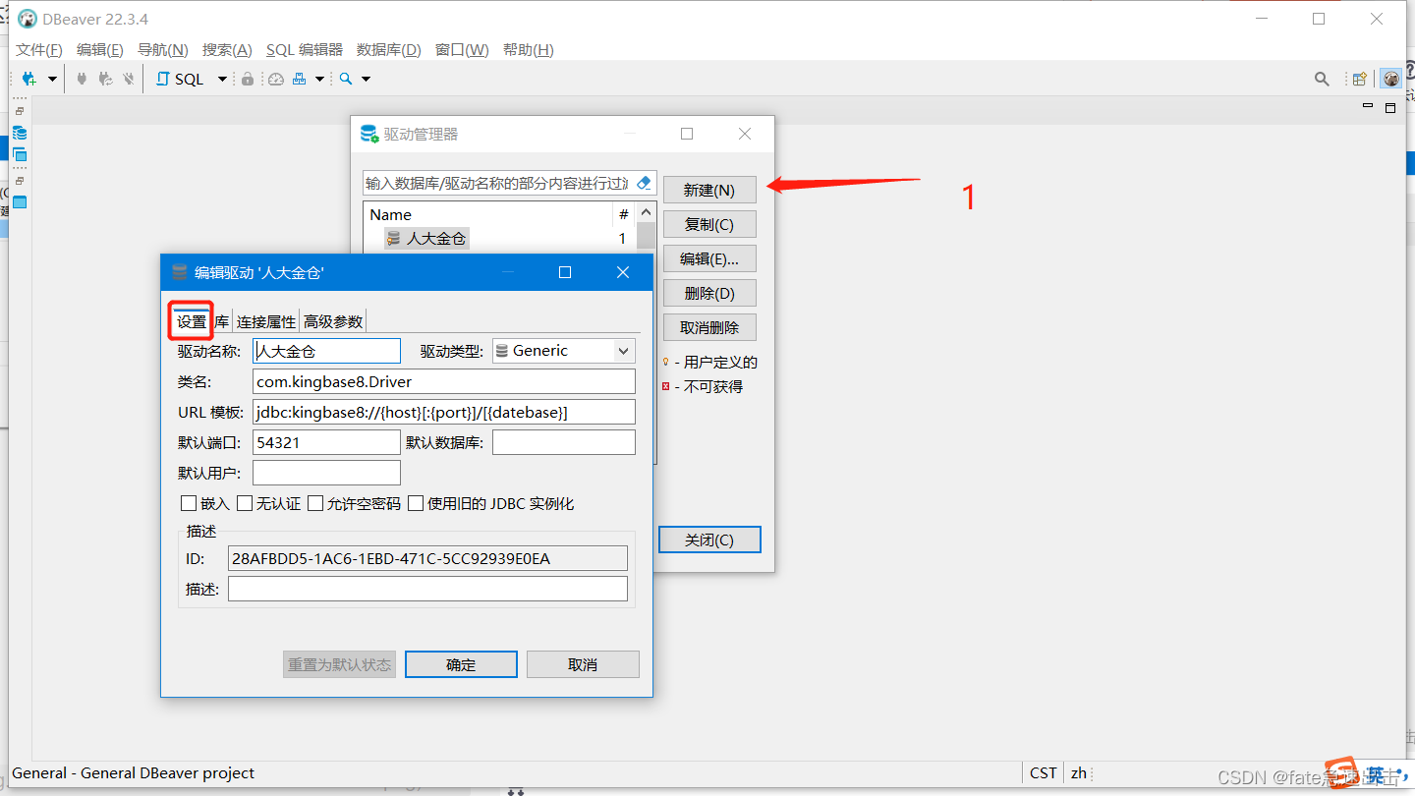Image resolution: width=1415 pixels, height=796 pixels.
Task: Clear the driver filter with eraser icon
Action: [x=645, y=183]
